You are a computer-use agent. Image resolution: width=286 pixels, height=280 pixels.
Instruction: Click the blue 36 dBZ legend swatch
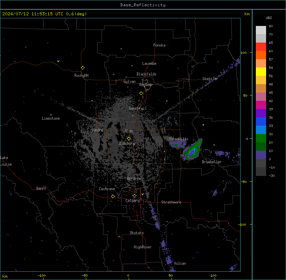click(x=261, y=121)
